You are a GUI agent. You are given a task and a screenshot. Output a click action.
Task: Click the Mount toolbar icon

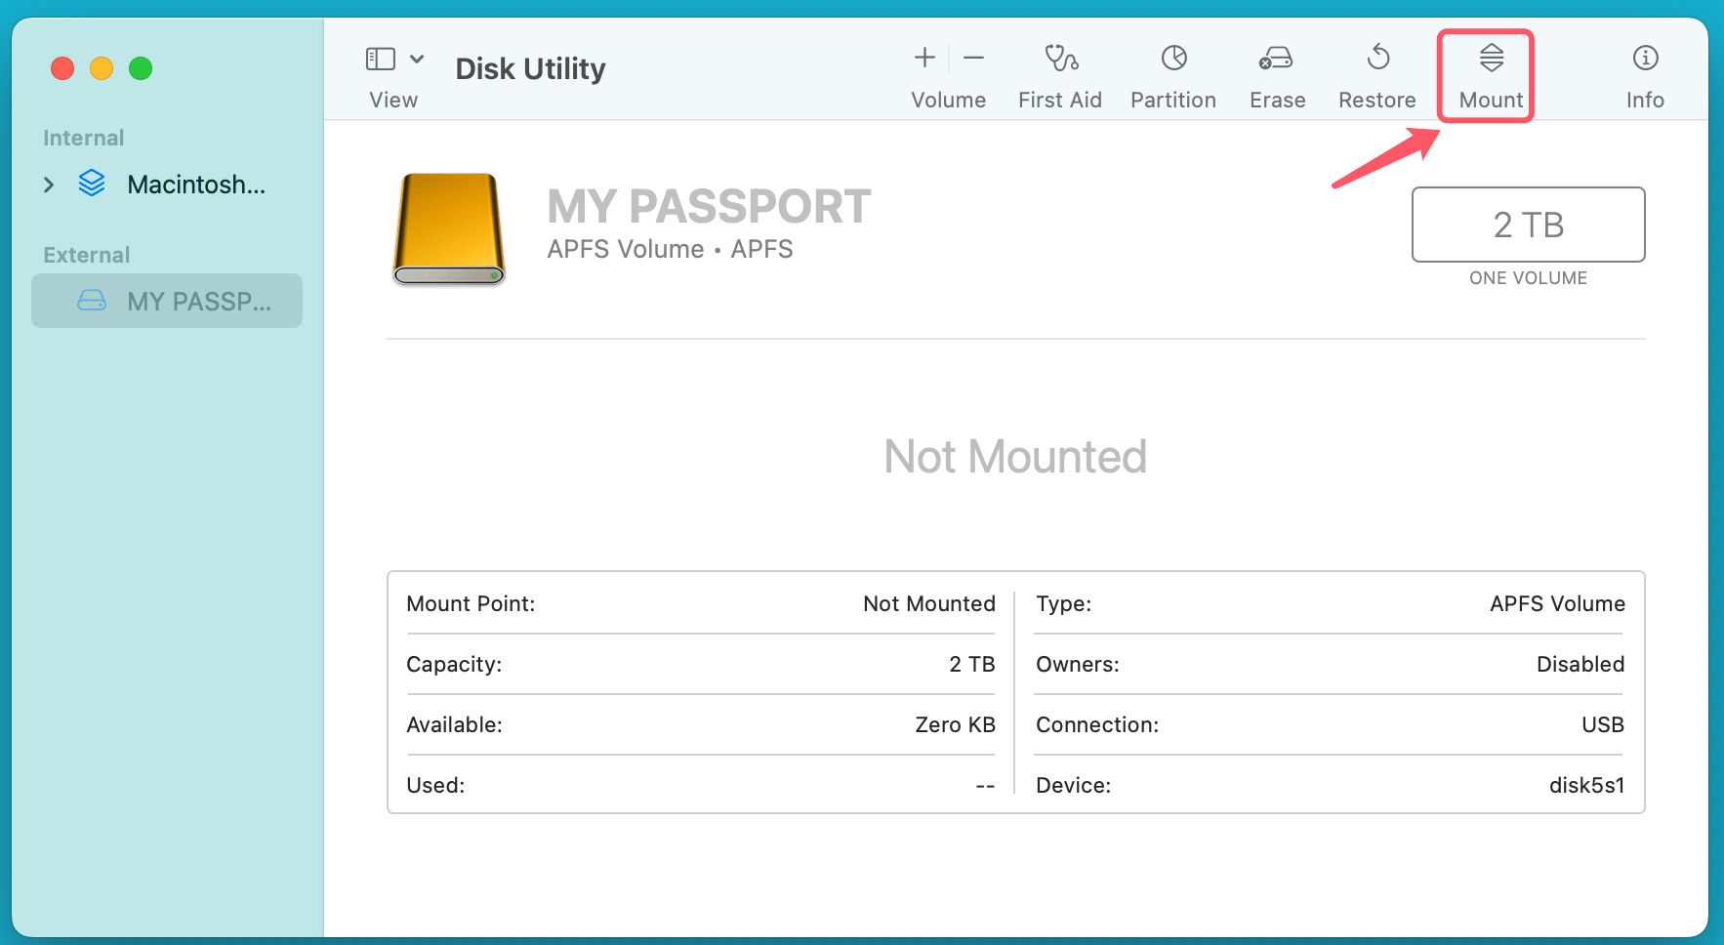[x=1491, y=59]
